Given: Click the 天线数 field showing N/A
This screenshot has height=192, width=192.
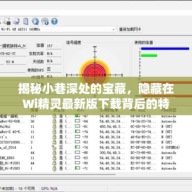Looking at the screenshot, I should 54,61.
